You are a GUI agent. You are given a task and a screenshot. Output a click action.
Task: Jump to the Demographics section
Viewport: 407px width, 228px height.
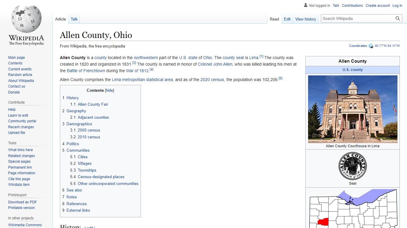79,124
